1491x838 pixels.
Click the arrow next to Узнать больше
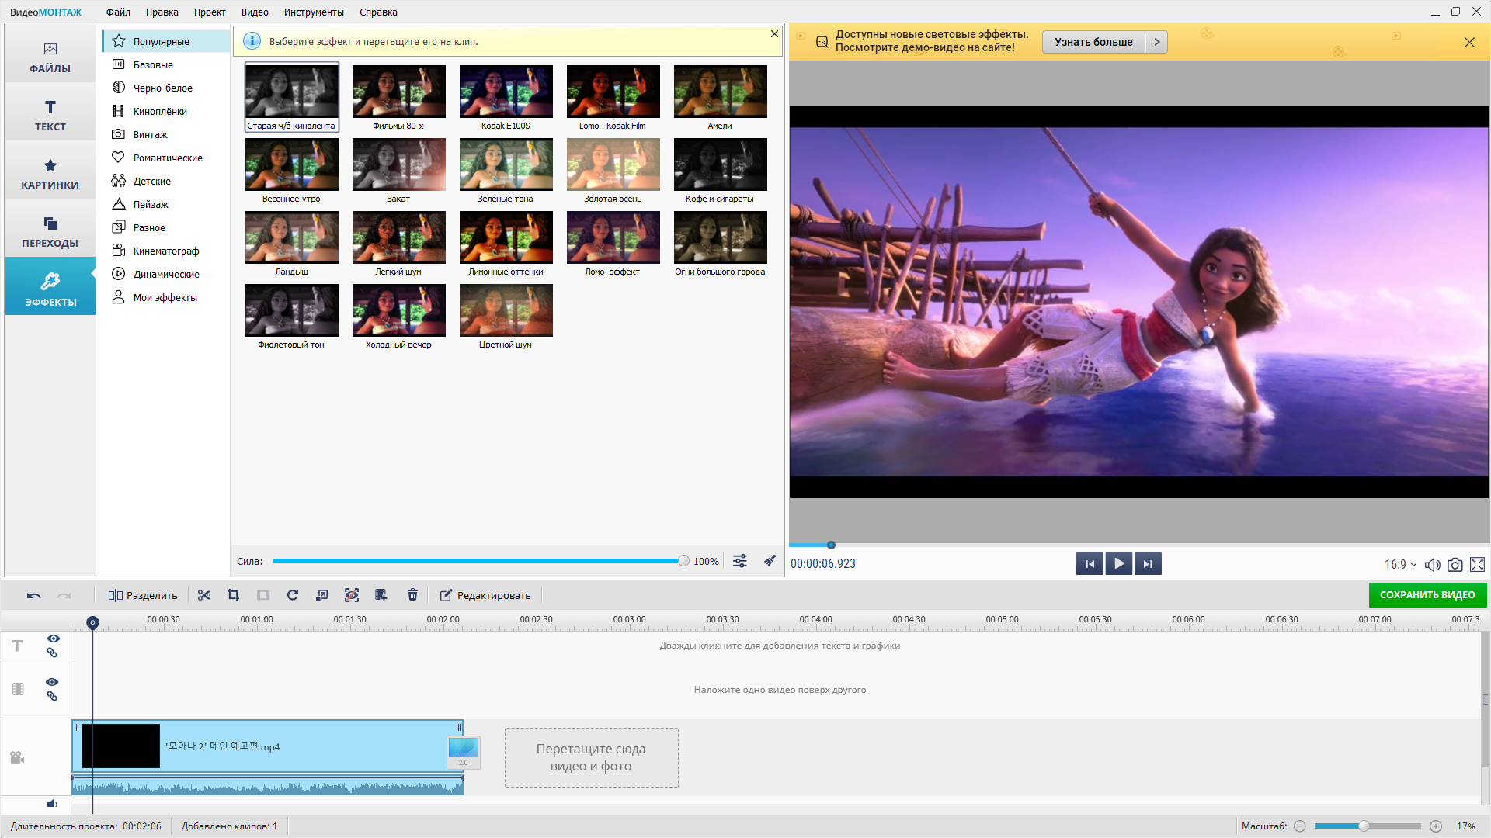click(x=1157, y=42)
